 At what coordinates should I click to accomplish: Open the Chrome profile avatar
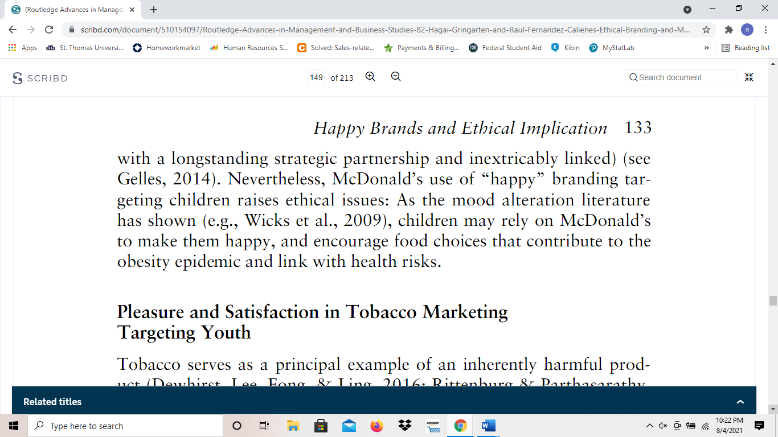click(x=747, y=30)
